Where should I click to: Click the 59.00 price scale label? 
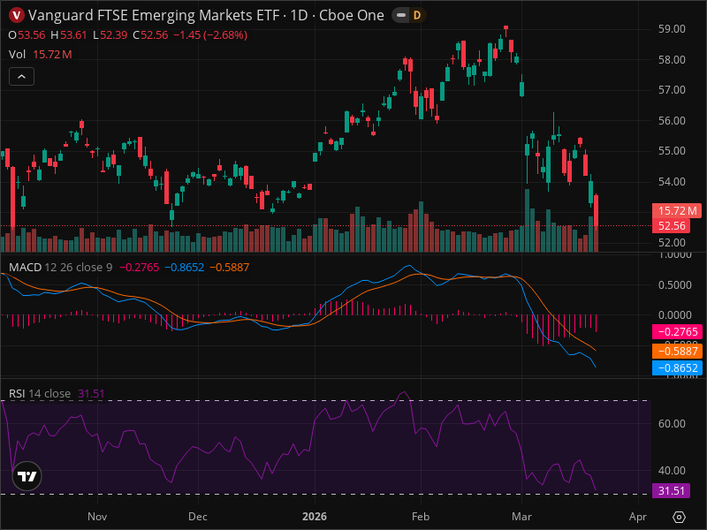[672, 29]
